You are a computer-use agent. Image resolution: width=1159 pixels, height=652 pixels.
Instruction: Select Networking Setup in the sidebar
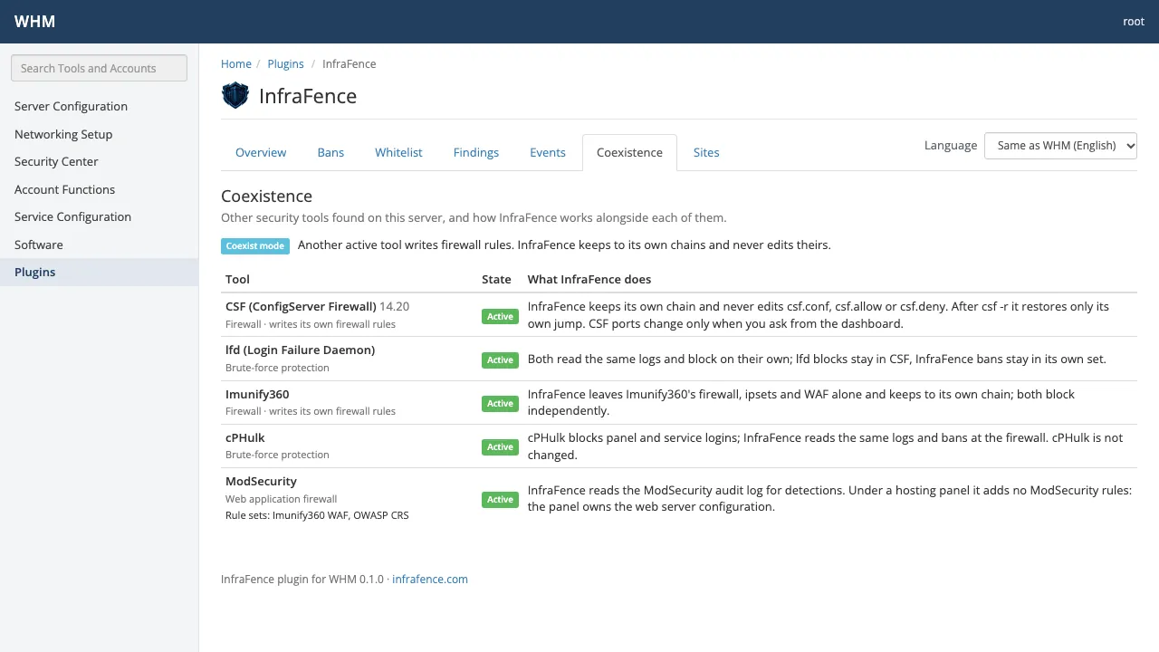coord(99,134)
